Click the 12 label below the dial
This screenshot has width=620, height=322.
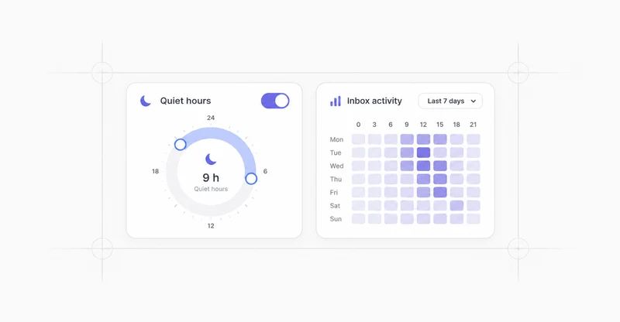coord(211,225)
